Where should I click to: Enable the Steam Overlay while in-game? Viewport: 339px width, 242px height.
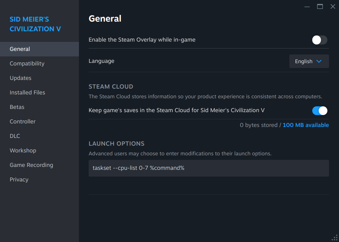coord(319,40)
